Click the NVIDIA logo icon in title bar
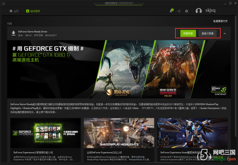This screenshot has width=238, height=165. (4, 3)
